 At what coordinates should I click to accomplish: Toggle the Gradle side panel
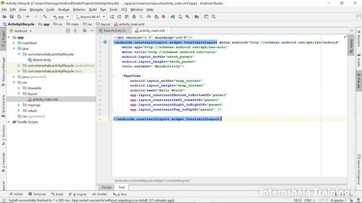click(x=359, y=60)
